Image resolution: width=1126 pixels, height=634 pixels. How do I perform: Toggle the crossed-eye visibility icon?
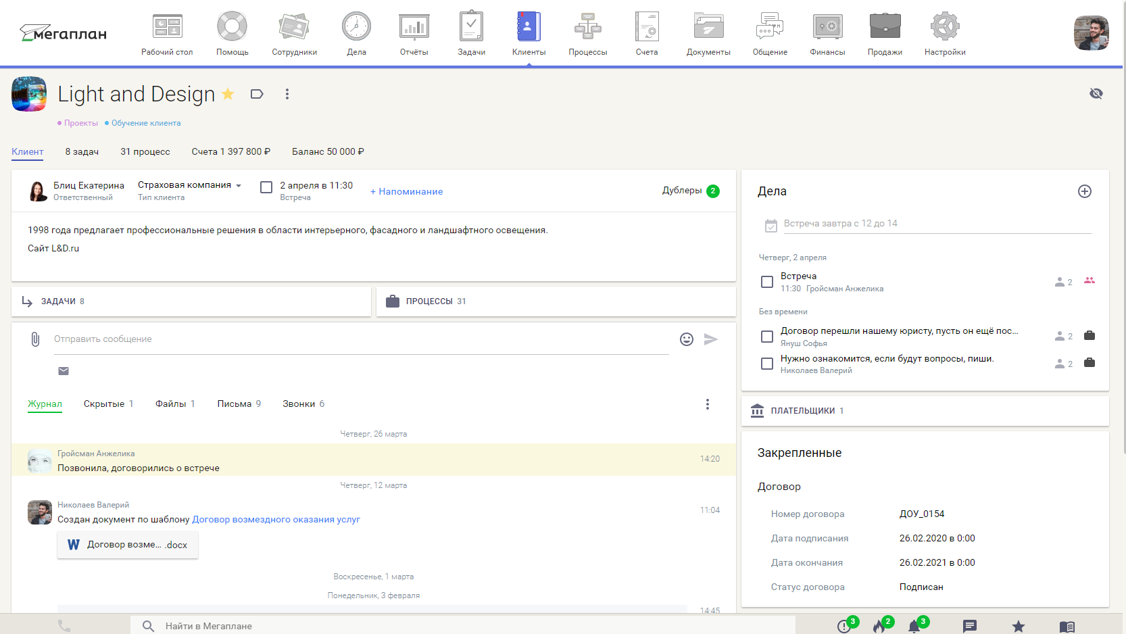1096,93
